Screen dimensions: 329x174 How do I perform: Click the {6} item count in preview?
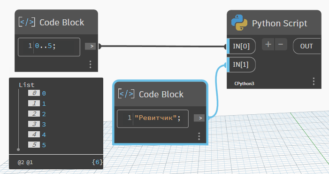click(97, 162)
